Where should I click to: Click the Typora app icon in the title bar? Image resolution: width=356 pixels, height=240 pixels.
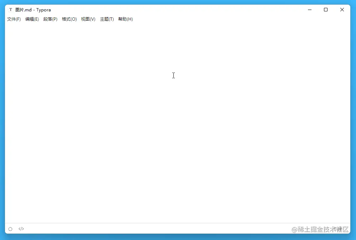point(10,10)
